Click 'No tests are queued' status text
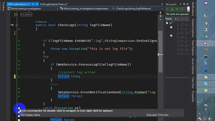The height and width of the screenshot is (121, 215). point(177,14)
